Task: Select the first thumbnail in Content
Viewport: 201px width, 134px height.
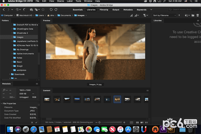Action: pyautogui.click(x=47, y=99)
